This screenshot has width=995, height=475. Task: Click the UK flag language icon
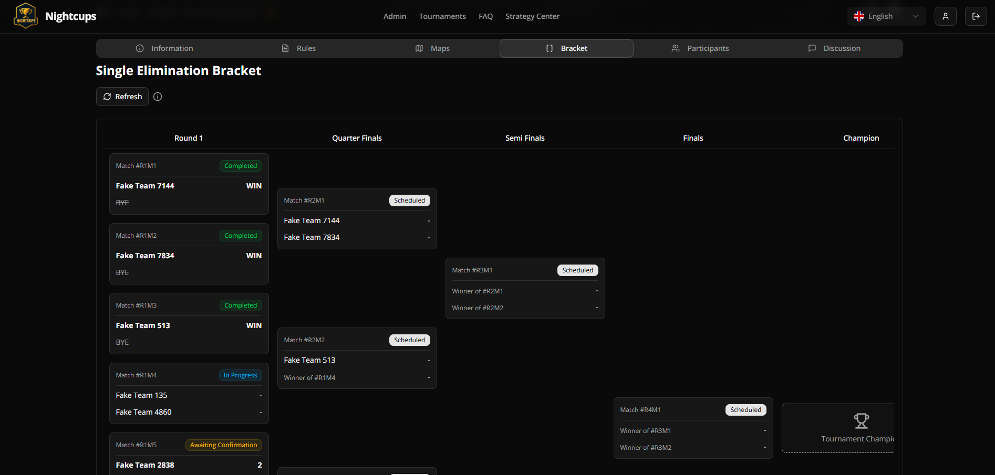pyautogui.click(x=859, y=16)
